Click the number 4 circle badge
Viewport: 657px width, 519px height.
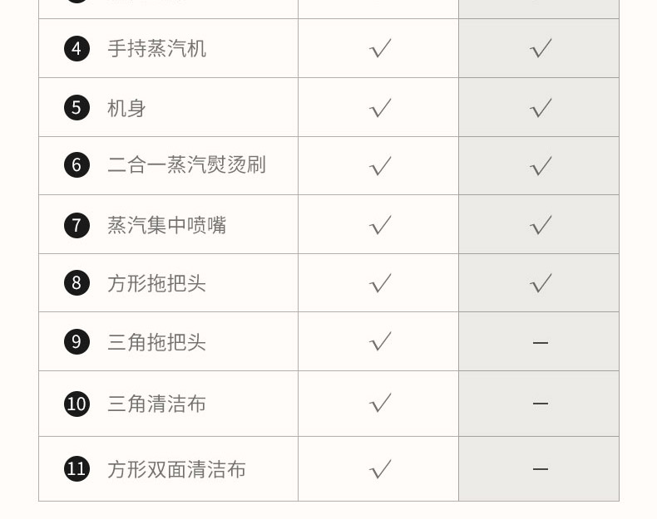[77, 49]
